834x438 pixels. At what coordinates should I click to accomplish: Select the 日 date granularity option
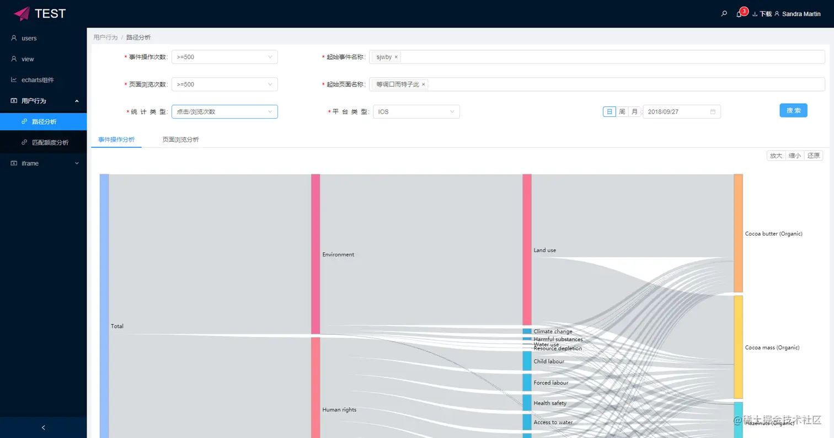coord(609,111)
